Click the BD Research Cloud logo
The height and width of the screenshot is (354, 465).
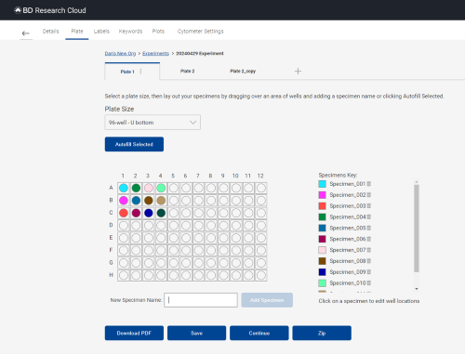pyautogui.click(x=50, y=10)
